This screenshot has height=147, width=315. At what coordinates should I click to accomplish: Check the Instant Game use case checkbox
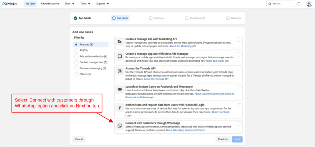point(239,87)
